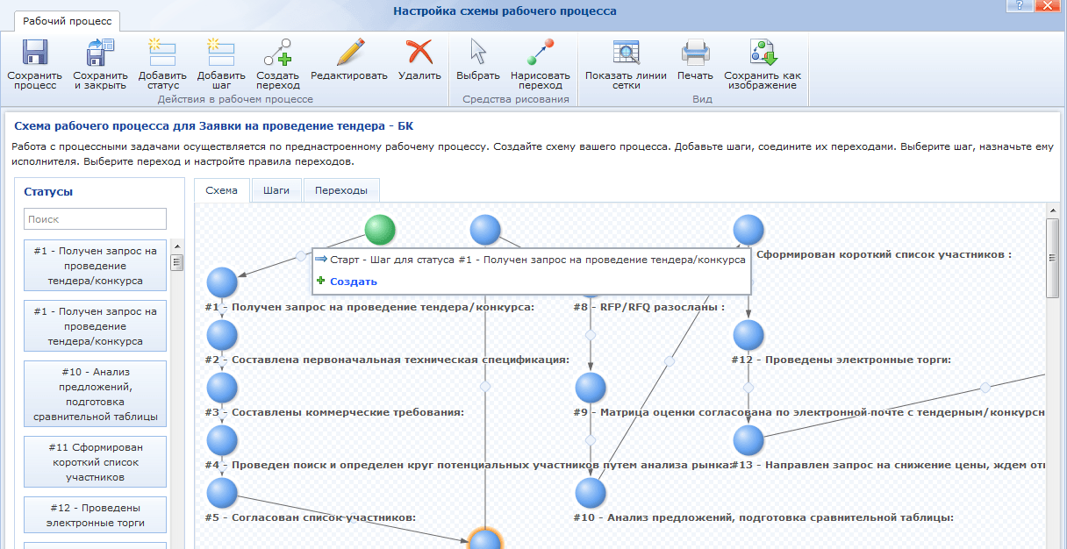
Task: Click the statuses list scrollbar up arrow
Action: click(176, 247)
